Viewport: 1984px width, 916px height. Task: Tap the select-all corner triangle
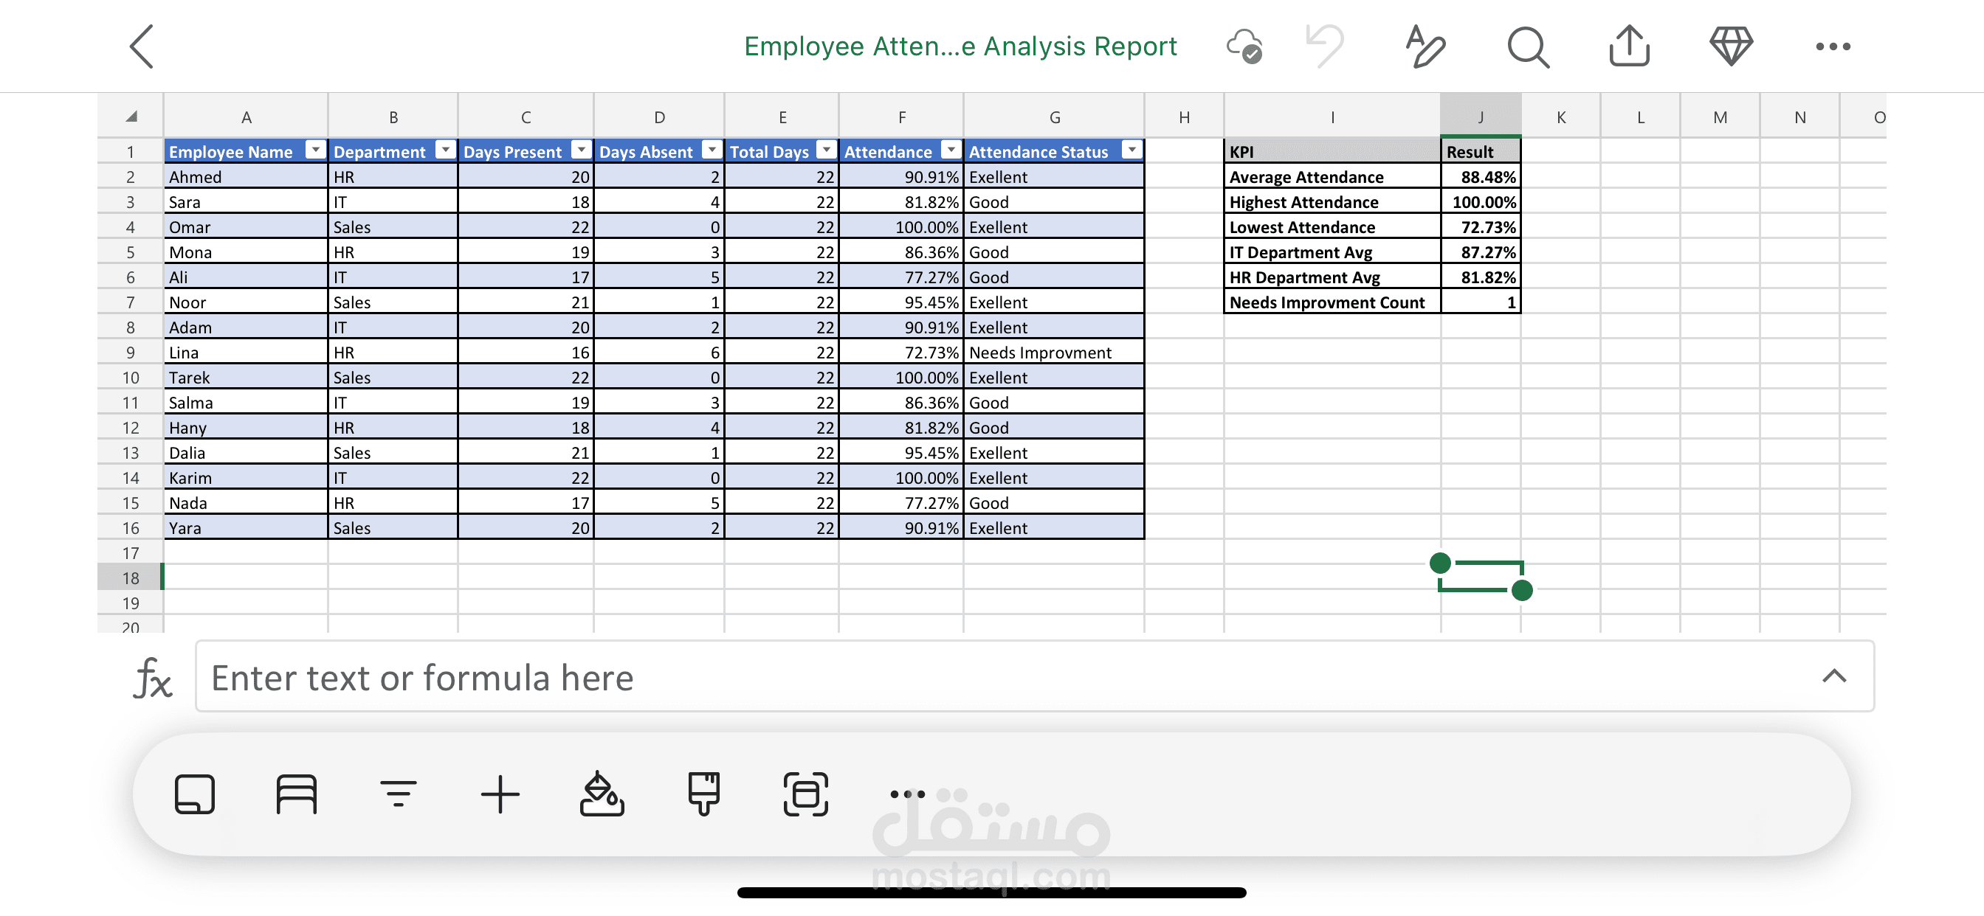click(x=131, y=117)
